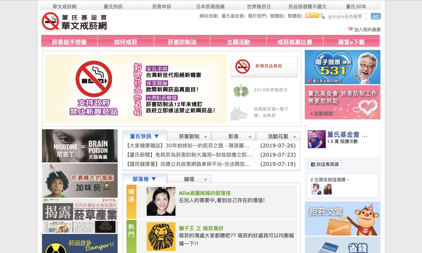Open the Nicotine Brain Poison banner

click(x=80, y=146)
